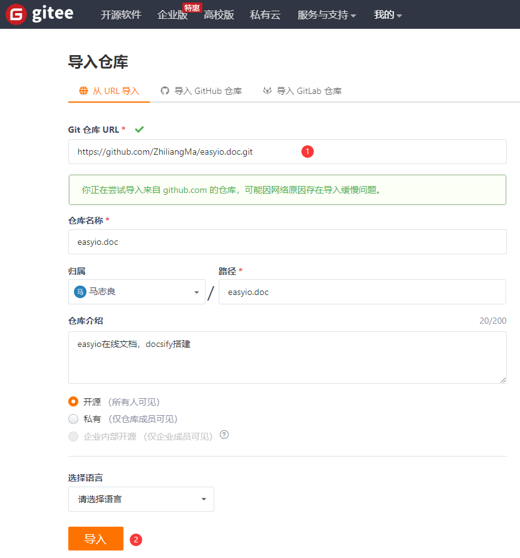
Task: Select the globe icon on 从 URL 导入 tab
Action: point(83,90)
